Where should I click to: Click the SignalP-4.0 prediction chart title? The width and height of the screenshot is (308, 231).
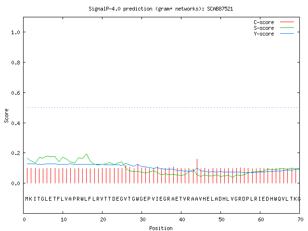(x=161, y=9)
